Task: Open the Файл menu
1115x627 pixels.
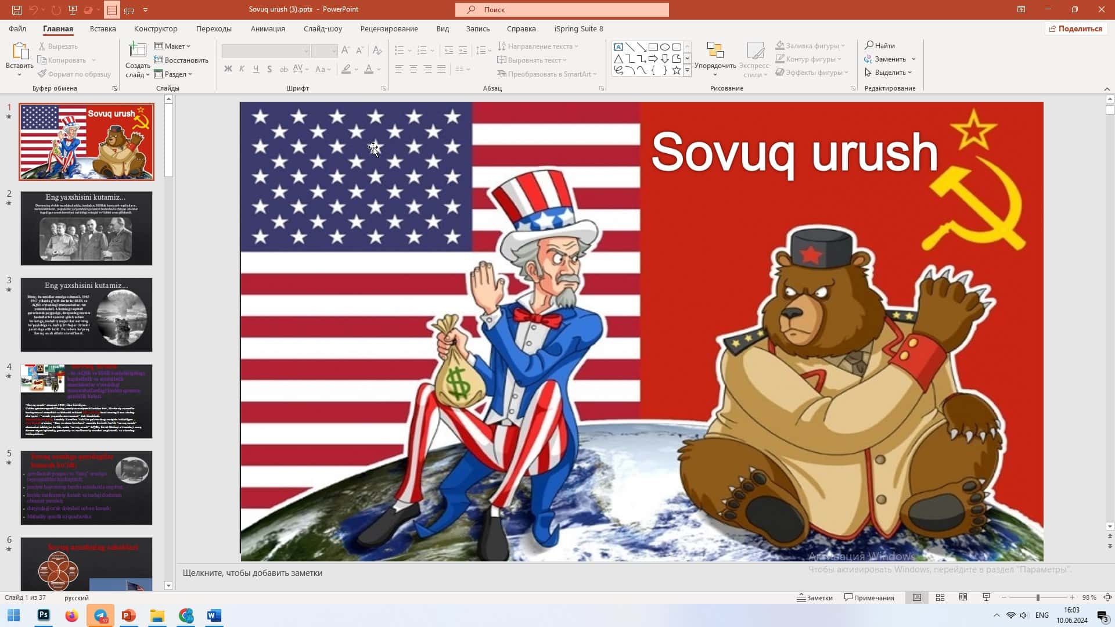Action: click(x=17, y=28)
